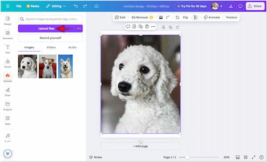Screen dimensions: 267x162
Task: Open the analytics chart icon
Action: pos(231,6)
